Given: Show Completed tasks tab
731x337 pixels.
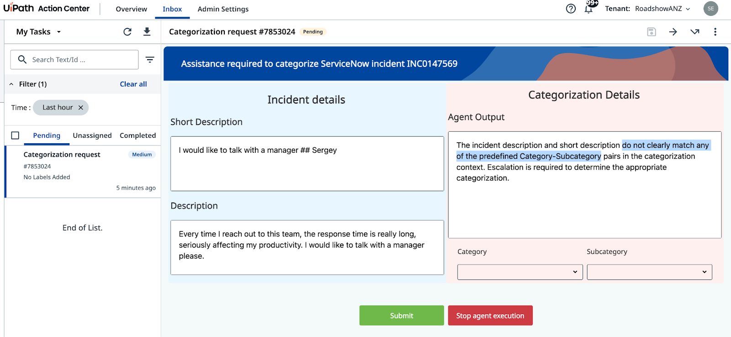Looking at the screenshot, I should [138, 135].
